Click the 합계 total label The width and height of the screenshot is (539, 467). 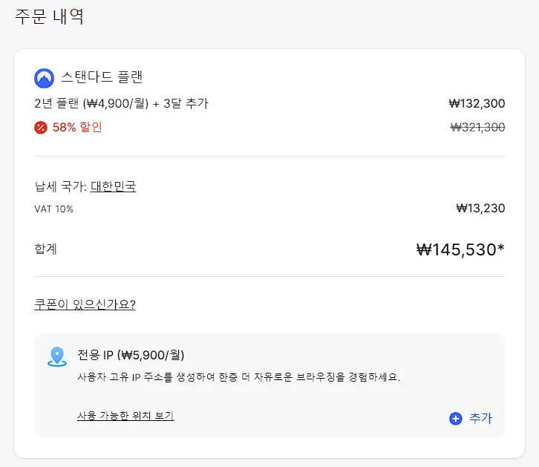click(45, 249)
